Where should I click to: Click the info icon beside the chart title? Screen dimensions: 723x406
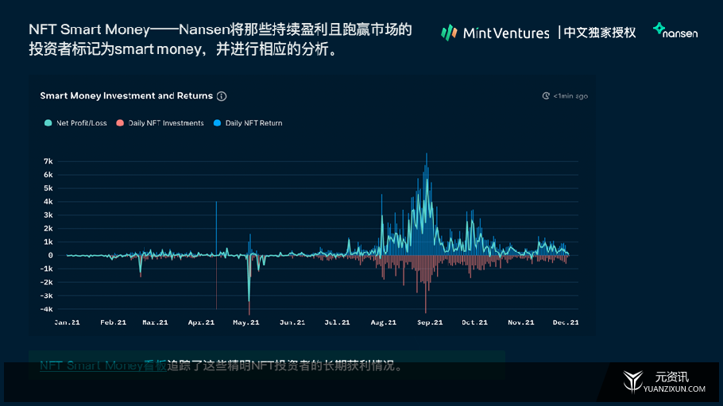pos(222,96)
